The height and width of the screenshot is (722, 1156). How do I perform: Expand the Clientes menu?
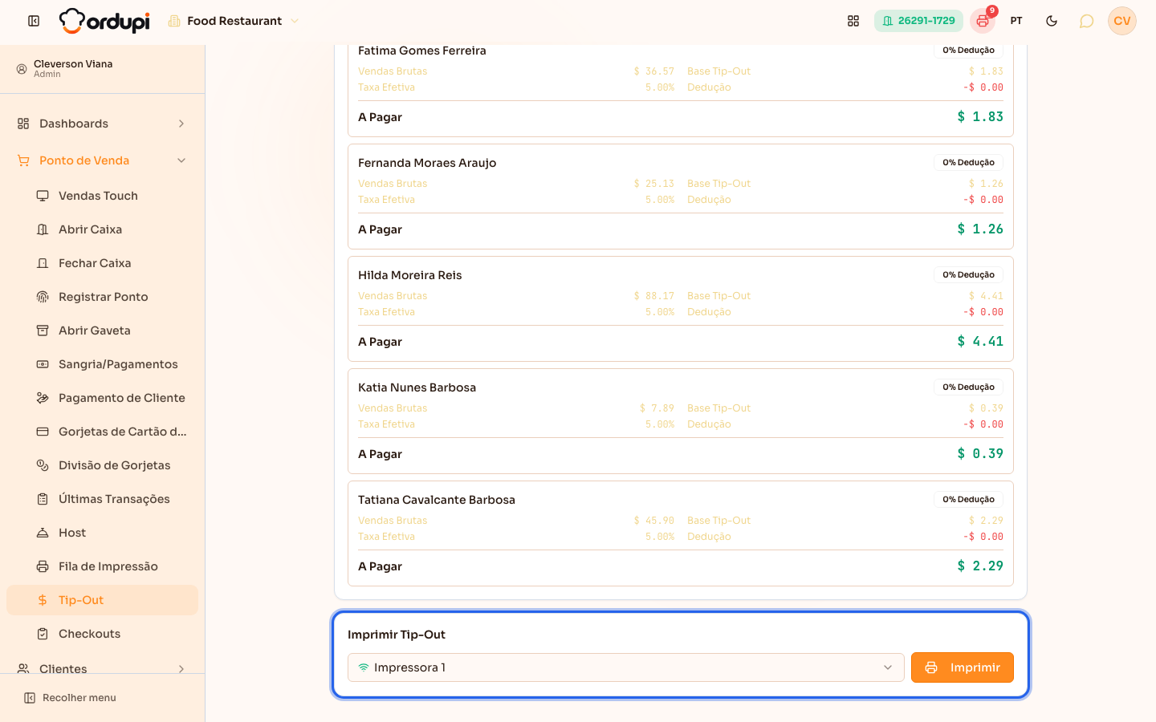102,668
